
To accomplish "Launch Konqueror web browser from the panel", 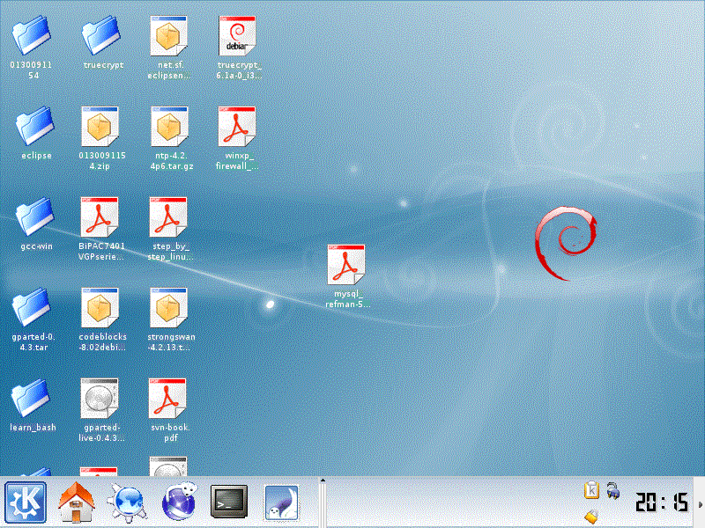I will click(127, 502).
